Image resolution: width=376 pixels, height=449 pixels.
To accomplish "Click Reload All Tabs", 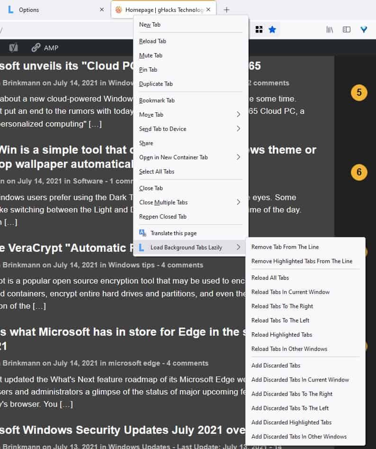I will pyautogui.click(x=305, y=278).
